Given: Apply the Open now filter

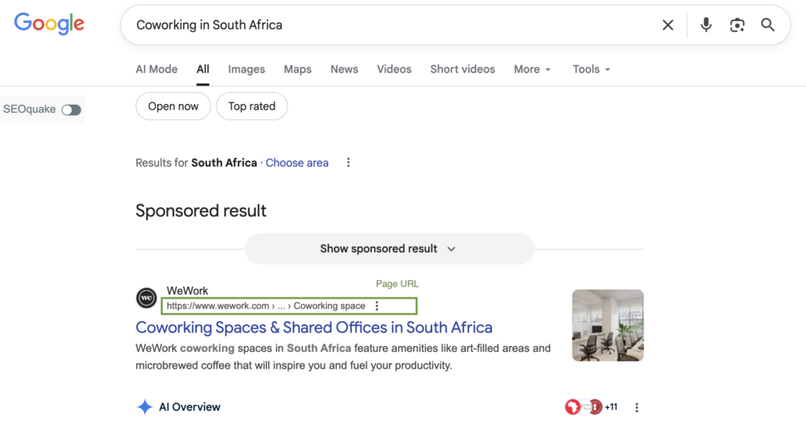Looking at the screenshot, I should click(x=173, y=106).
